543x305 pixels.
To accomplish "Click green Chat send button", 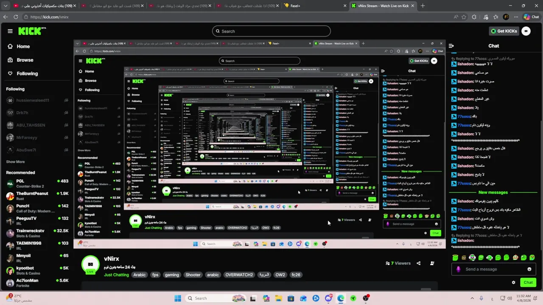I will (528, 282).
